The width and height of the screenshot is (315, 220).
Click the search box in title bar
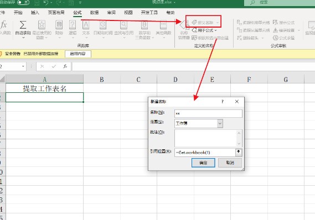[x=280, y=2]
